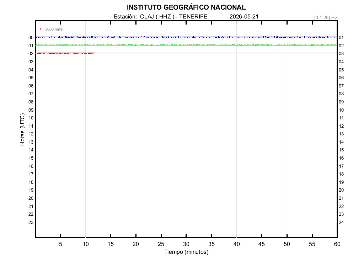Select the 5 minute tick label

coord(60,244)
